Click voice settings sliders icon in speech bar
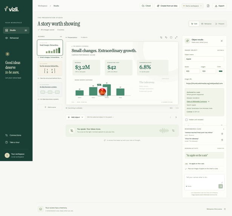Screen dimensions: 232x216 tap(173, 130)
